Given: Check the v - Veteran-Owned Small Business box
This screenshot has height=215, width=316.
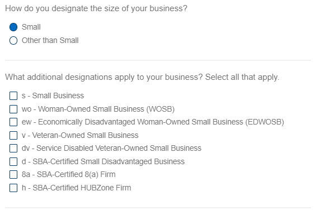Looking at the screenshot, I should [13, 135].
